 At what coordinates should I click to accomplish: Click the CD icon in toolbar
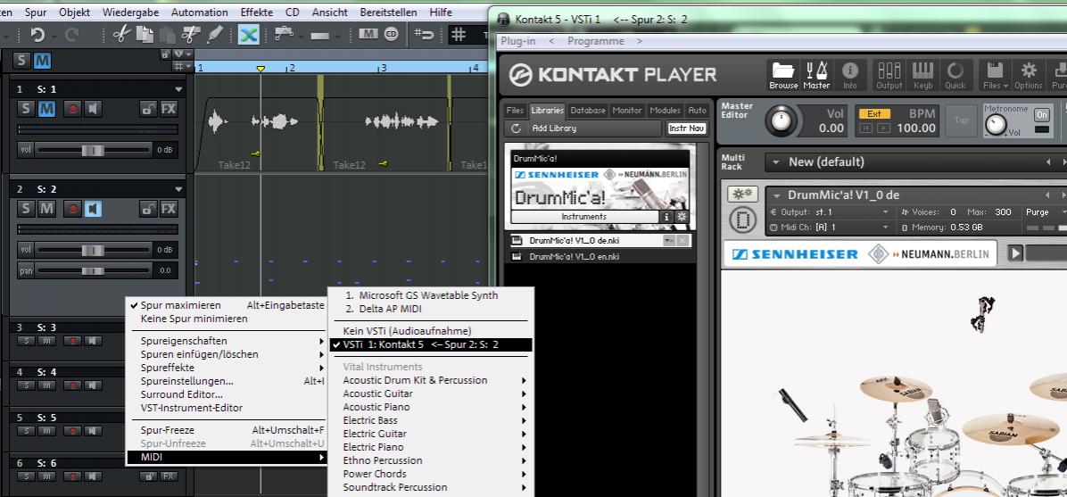pyautogui.click(x=392, y=34)
